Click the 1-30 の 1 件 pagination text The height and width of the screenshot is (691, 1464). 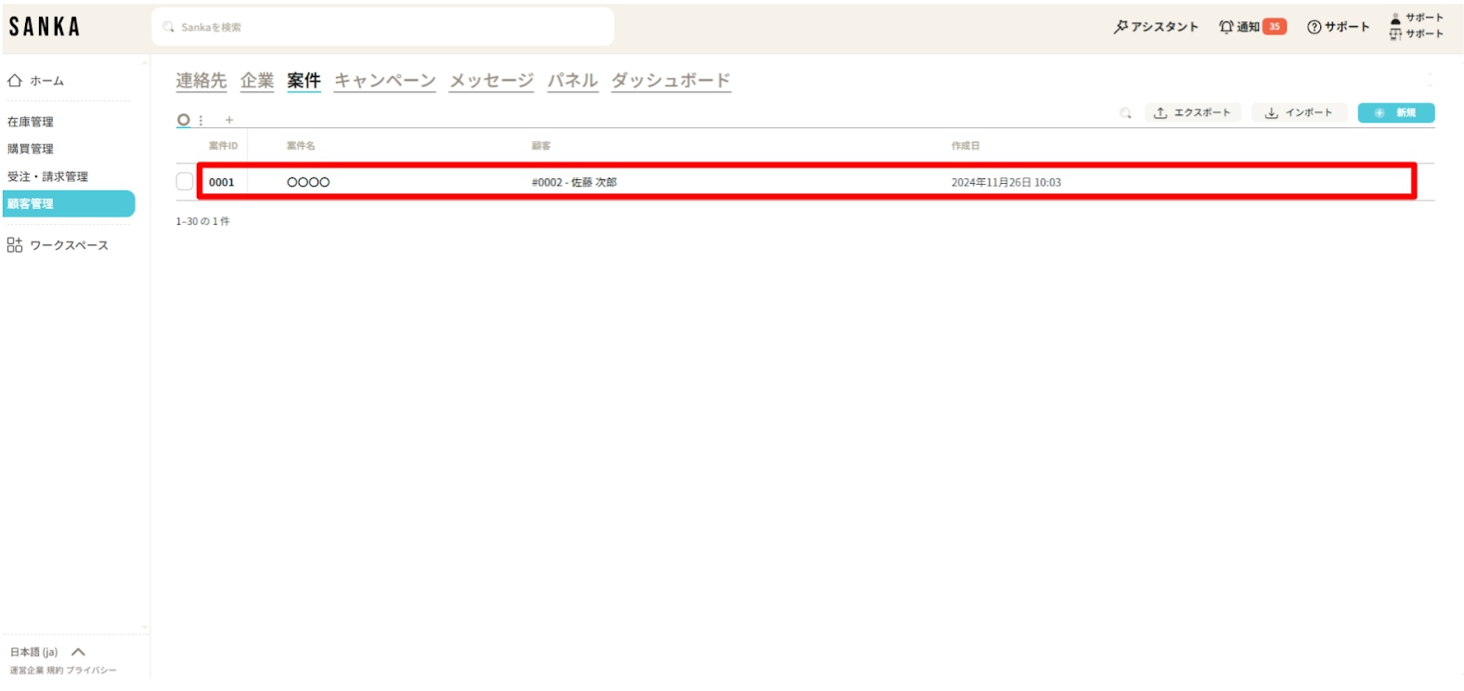203,222
